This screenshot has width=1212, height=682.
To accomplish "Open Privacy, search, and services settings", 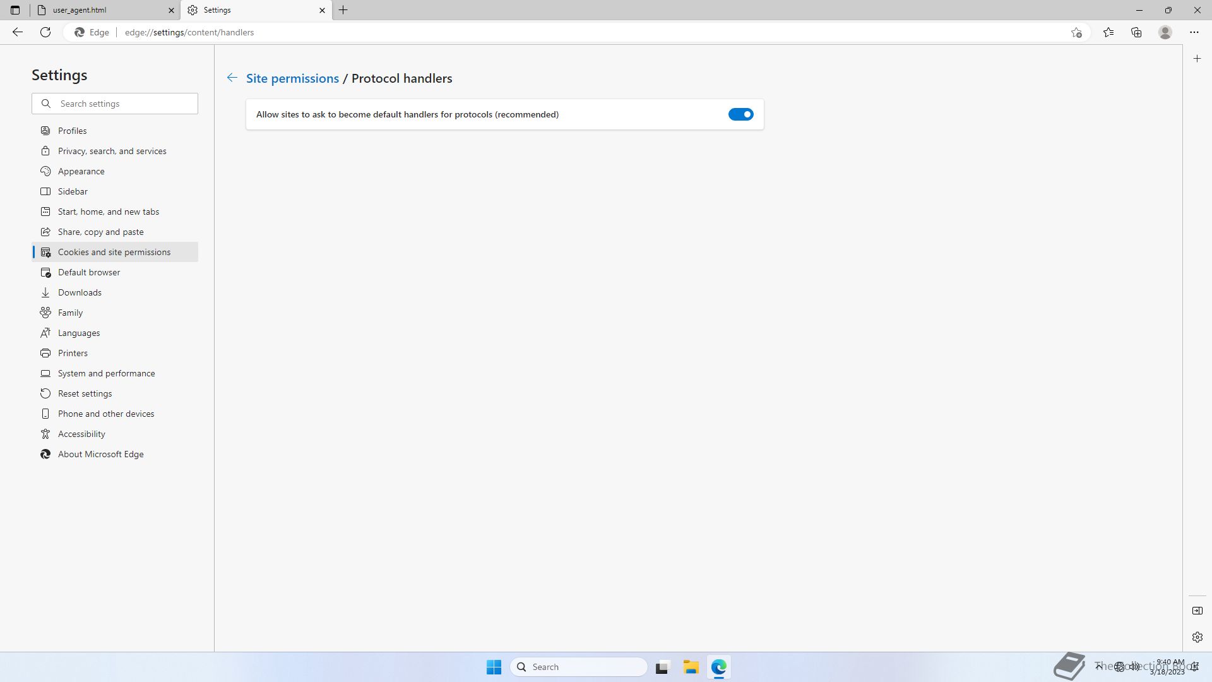I will pyautogui.click(x=112, y=151).
